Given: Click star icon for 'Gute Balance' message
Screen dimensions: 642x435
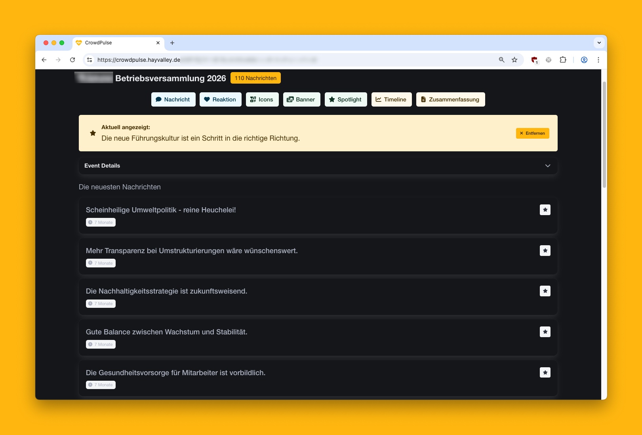Looking at the screenshot, I should tap(545, 332).
